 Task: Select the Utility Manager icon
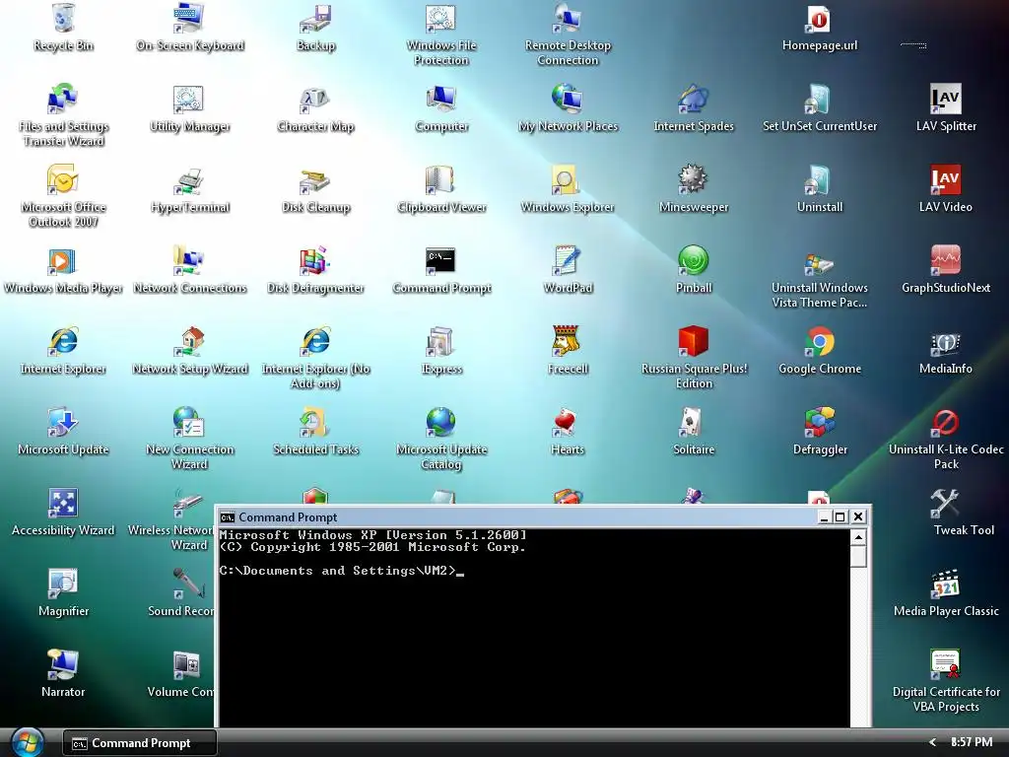(x=189, y=100)
